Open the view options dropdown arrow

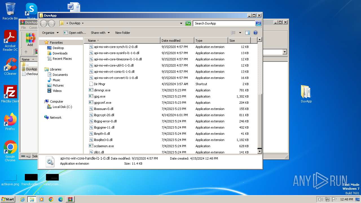tap(240, 33)
